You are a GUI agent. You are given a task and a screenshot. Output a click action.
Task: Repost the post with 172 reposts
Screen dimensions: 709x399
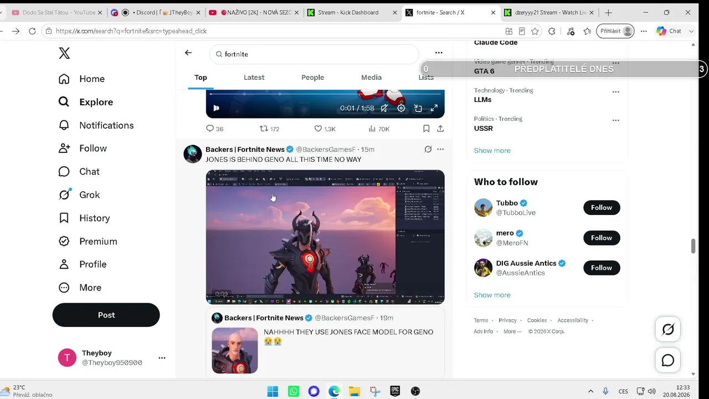point(269,129)
